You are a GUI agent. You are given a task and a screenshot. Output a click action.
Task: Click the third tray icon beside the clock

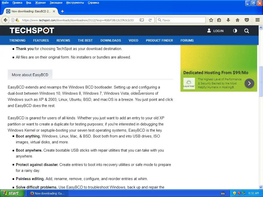(244, 193)
